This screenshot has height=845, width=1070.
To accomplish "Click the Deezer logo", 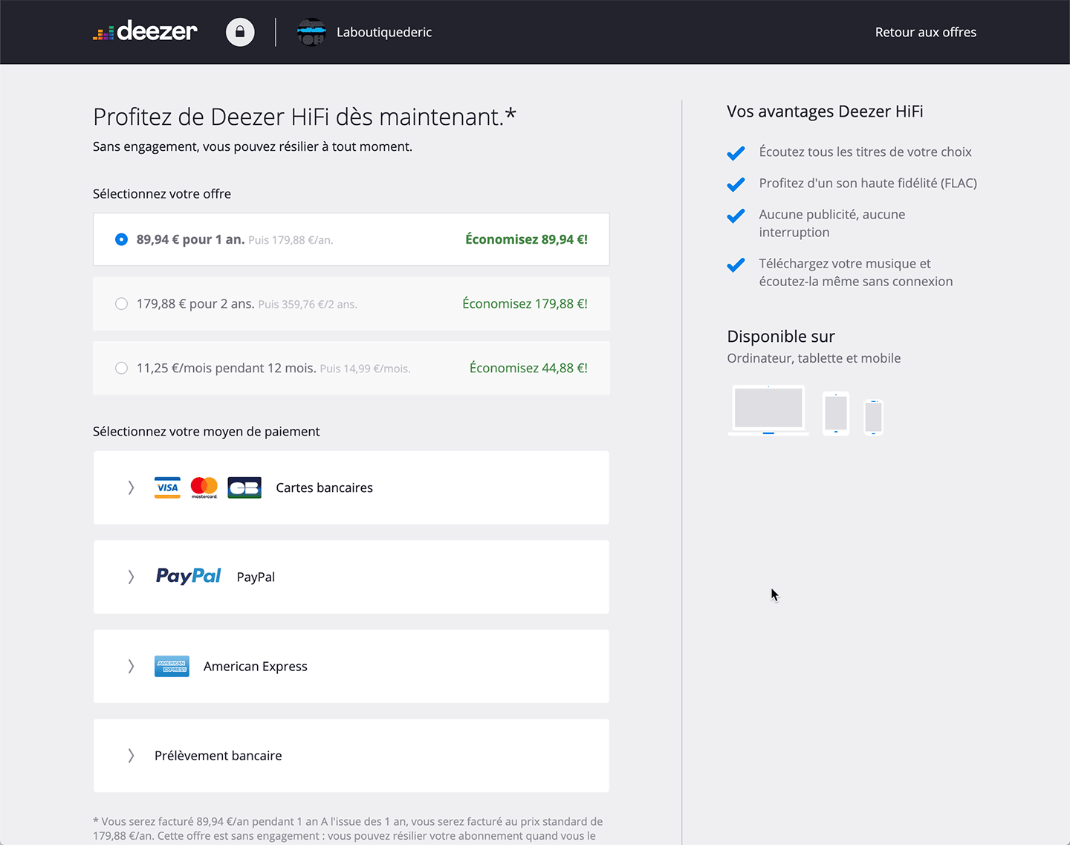I will click(145, 31).
